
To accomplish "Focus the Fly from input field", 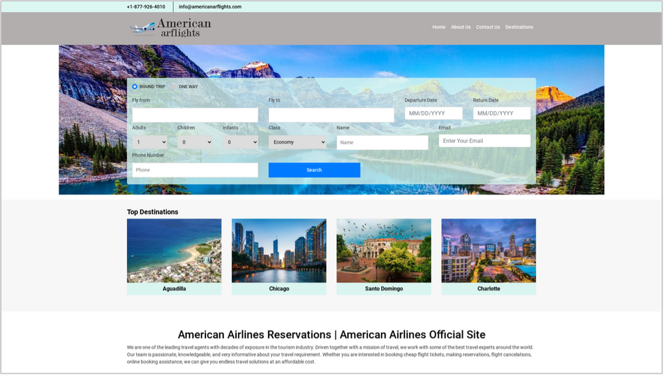I will [x=196, y=116].
